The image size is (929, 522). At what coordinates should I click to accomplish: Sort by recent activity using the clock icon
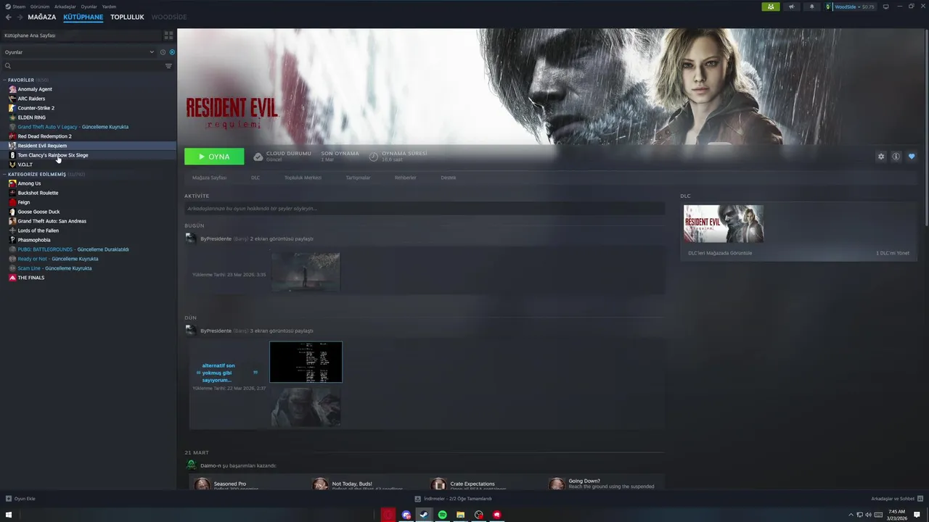163,52
